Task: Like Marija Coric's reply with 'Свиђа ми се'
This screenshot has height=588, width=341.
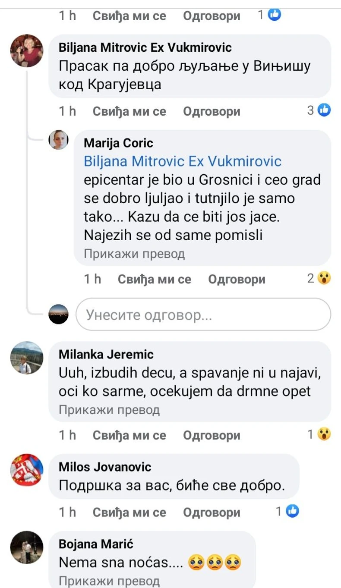Action: (x=154, y=279)
